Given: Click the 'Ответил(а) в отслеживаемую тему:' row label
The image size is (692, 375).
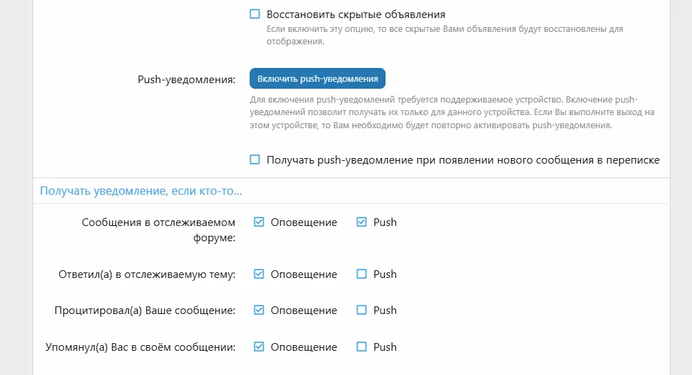Looking at the screenshot, I should tap(147, 274).
